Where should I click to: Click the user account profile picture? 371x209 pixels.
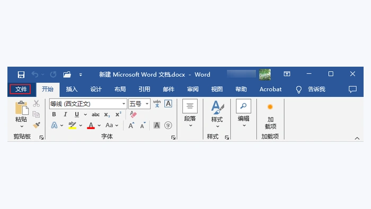[x=265, y=75]
